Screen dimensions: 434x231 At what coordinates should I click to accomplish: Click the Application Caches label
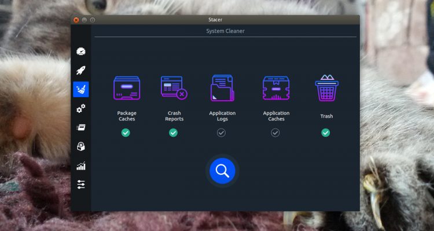click(276, 116)
